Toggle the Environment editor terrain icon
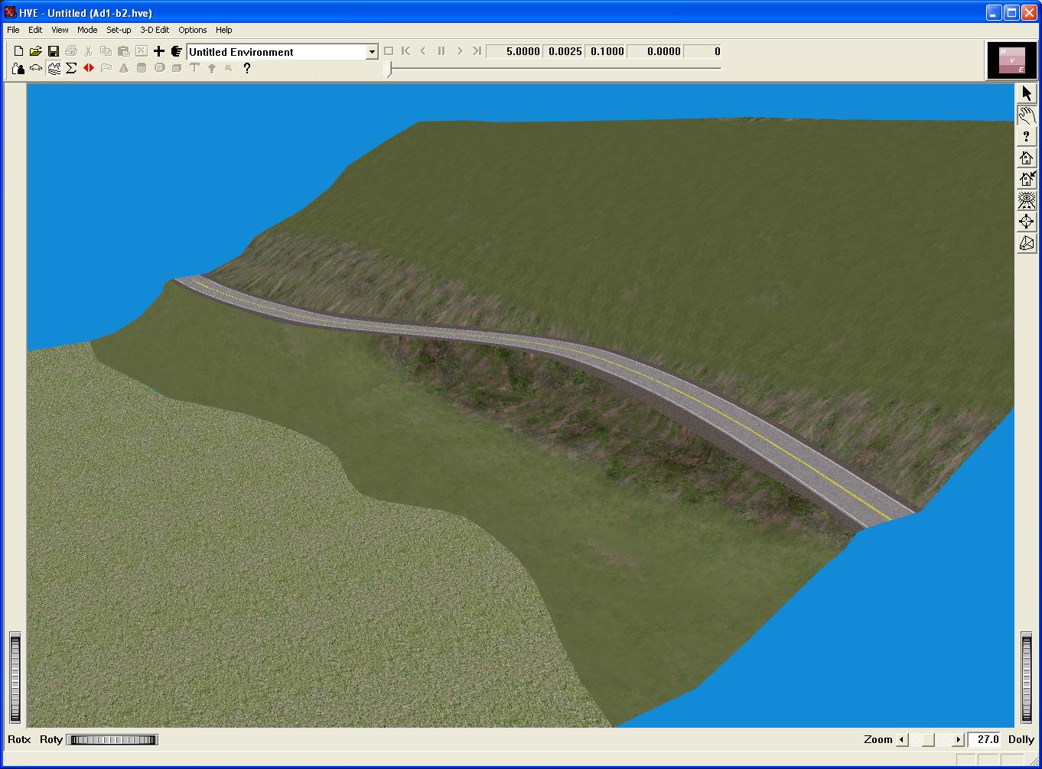Image resolution: width=1042 pixels, height=769 pixels. tap(54, 68)
